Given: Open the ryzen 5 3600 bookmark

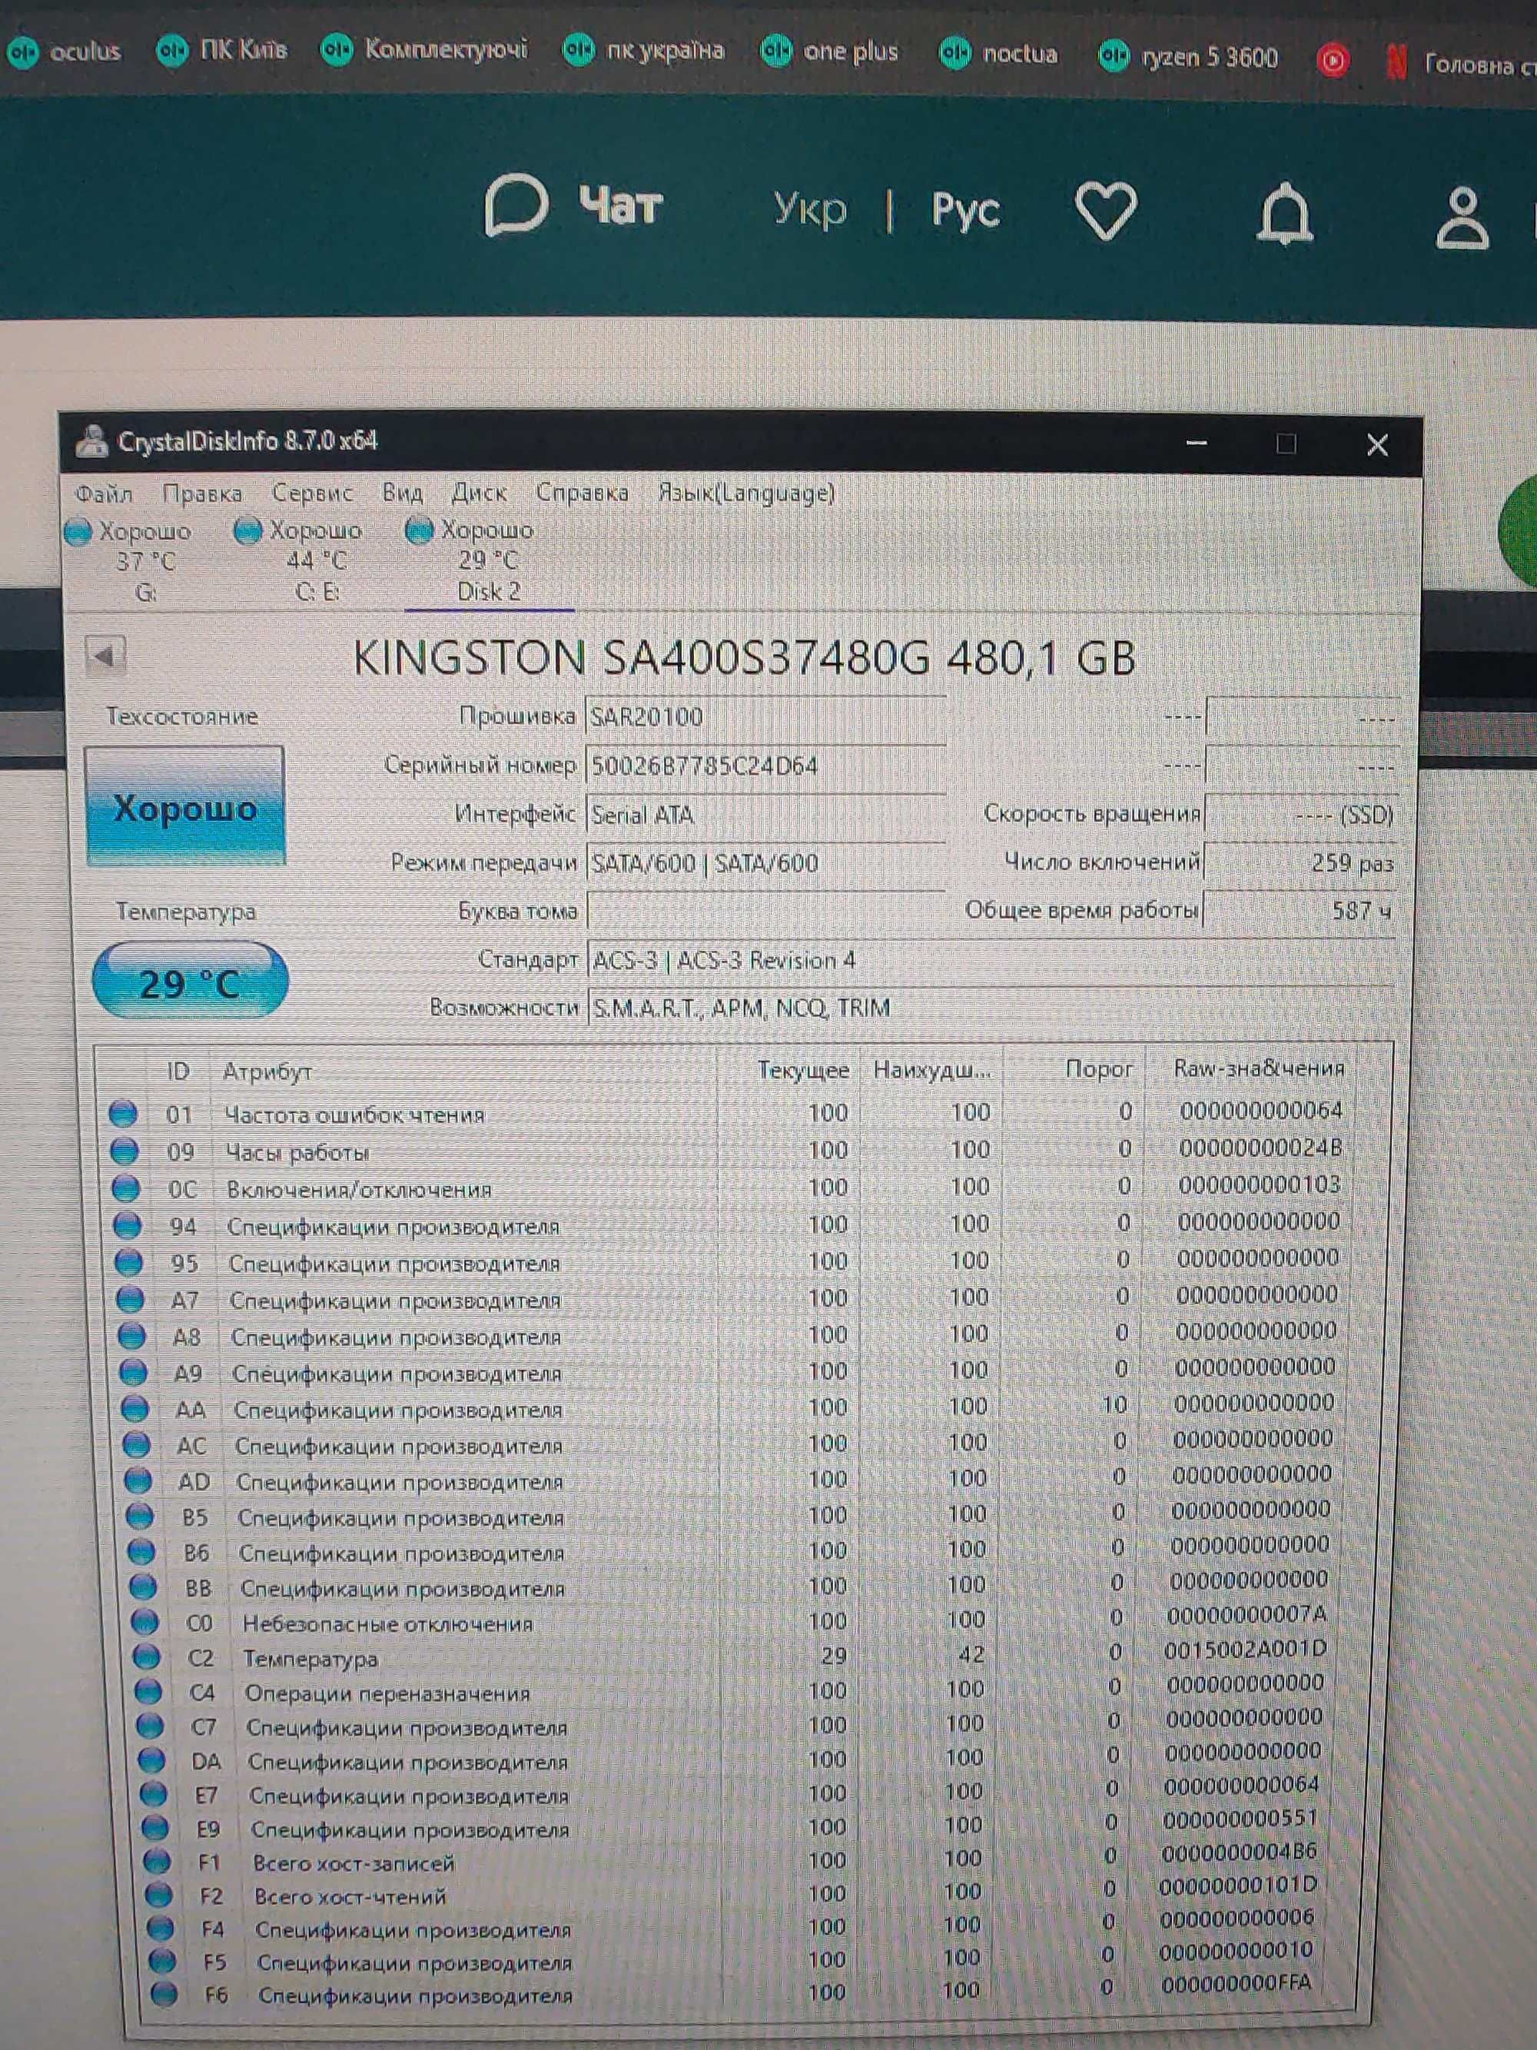Looking at the screenshot, I should [x=1188, y=58].
